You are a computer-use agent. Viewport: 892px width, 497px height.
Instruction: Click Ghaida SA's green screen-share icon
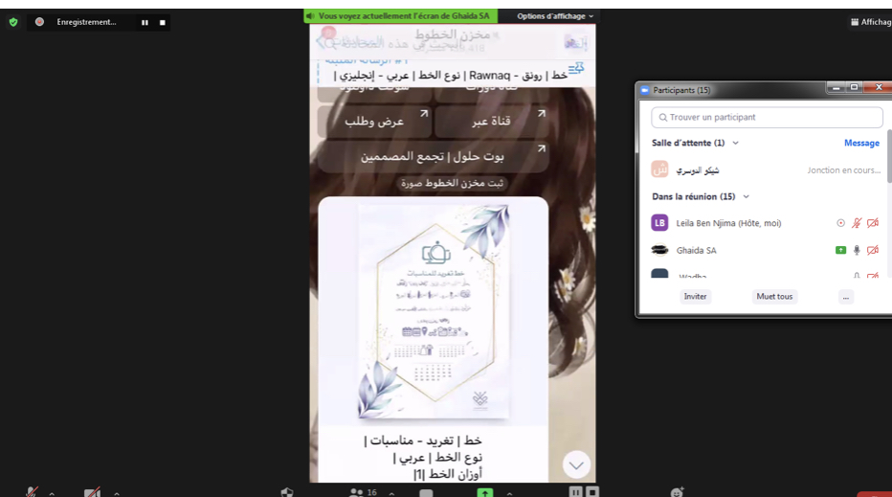[840, 250]
